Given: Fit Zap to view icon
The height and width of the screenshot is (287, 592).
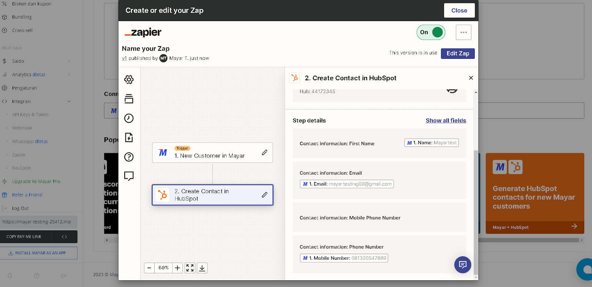Looking at the screenshot, I should coord(190,268).
